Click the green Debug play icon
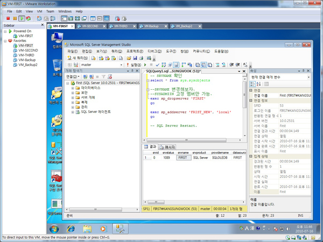Screen dimensions: 323x242 point(145,65)
